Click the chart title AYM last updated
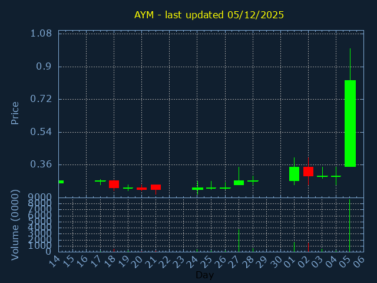This screenshot has height=283, width=377. click(x=209, y=15)
